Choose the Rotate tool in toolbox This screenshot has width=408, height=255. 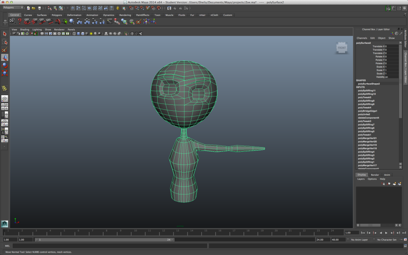(x=5, y=65)
